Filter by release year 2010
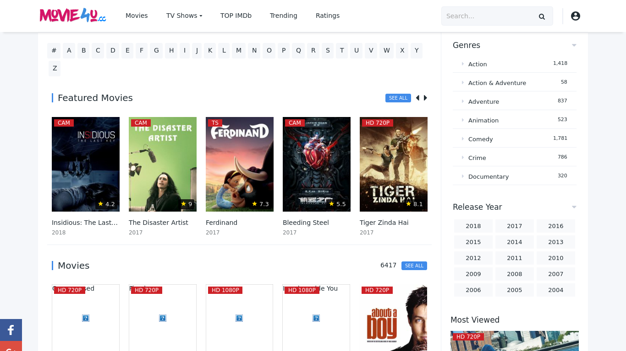Image resolution: width=626 pixels, height=351 pixels. (556, 258)
